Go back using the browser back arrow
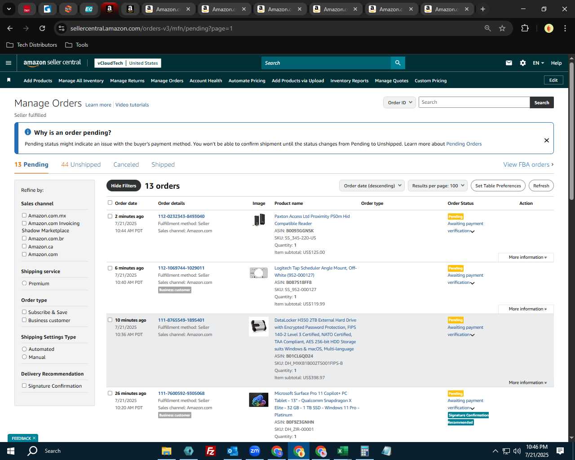Image resolution: width=575 pixels, height=460 pixels. point(10,28)
